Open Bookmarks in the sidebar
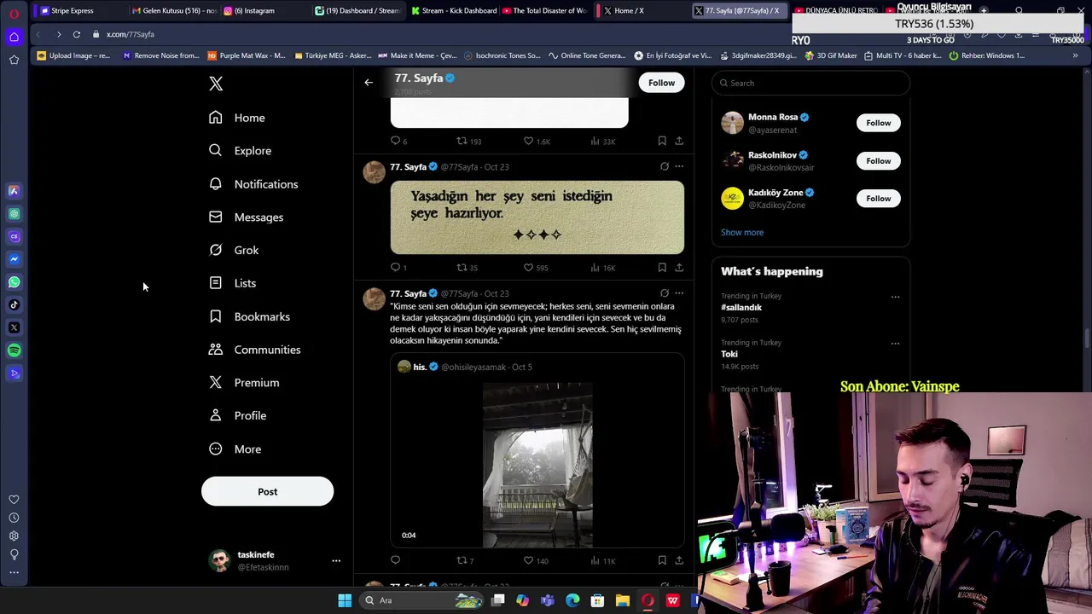 coord(250,316)
